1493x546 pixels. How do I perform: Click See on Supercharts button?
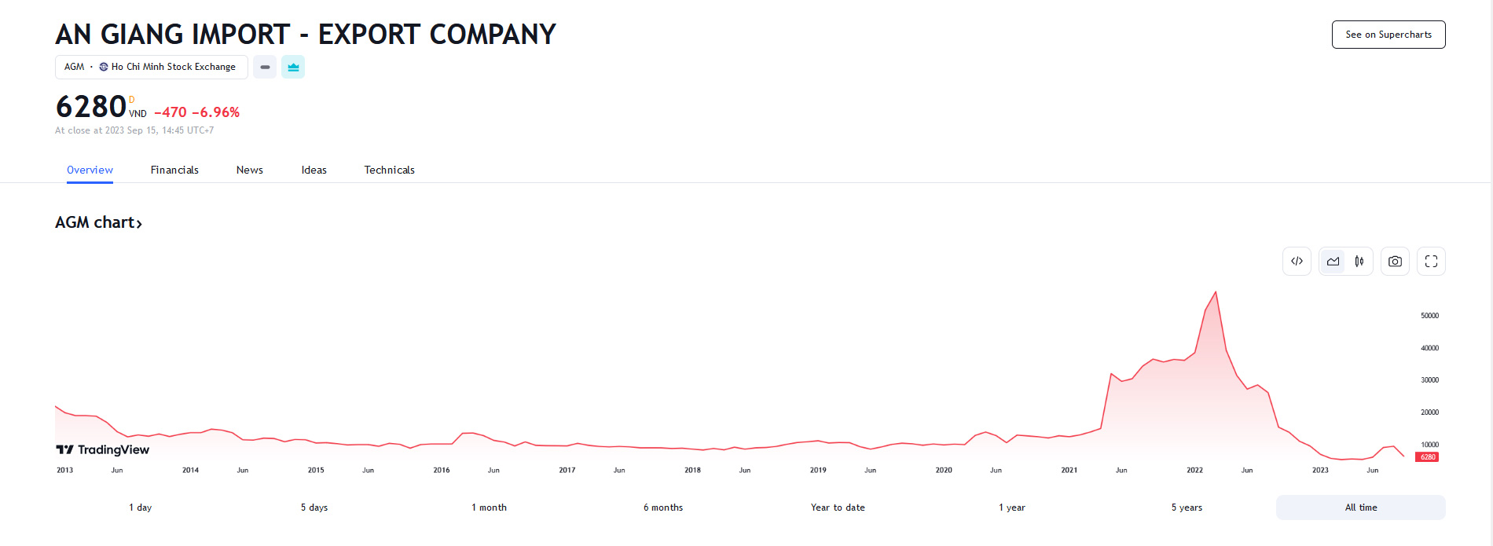tap(1388, 35)
